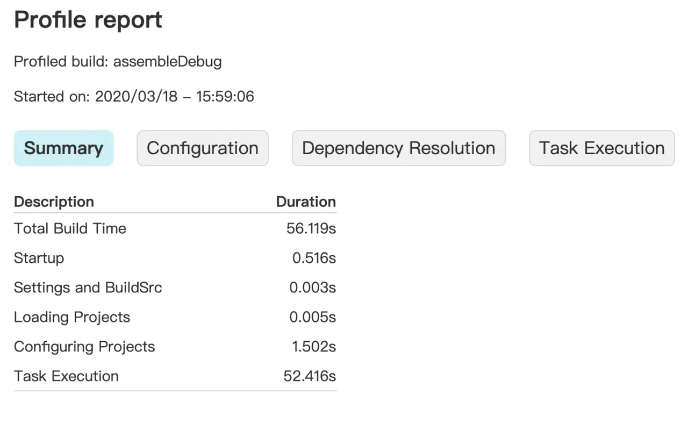Click the Duration column header
The width and height of the screenshot is (688, 431).
click(306, 202)
